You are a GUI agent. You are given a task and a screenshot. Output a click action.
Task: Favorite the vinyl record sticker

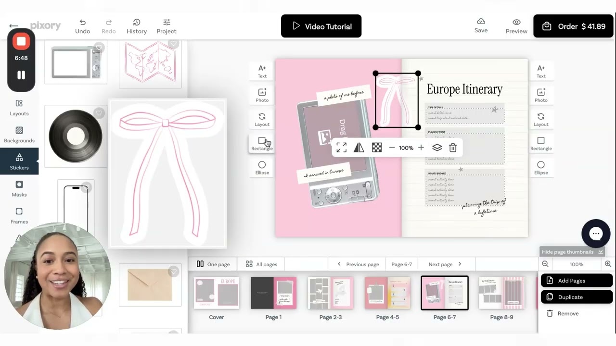[99, 113]
